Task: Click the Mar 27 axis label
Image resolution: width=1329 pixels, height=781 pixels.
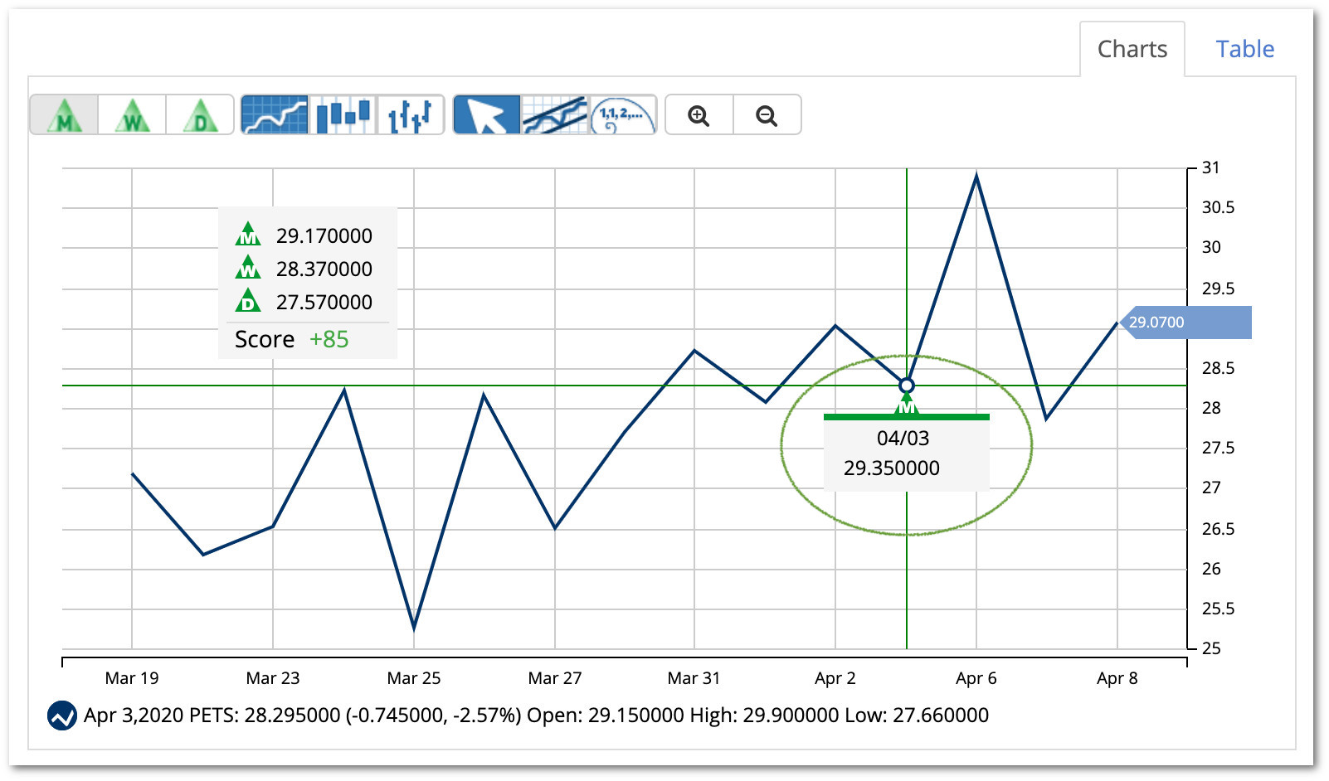Action: 555,678
